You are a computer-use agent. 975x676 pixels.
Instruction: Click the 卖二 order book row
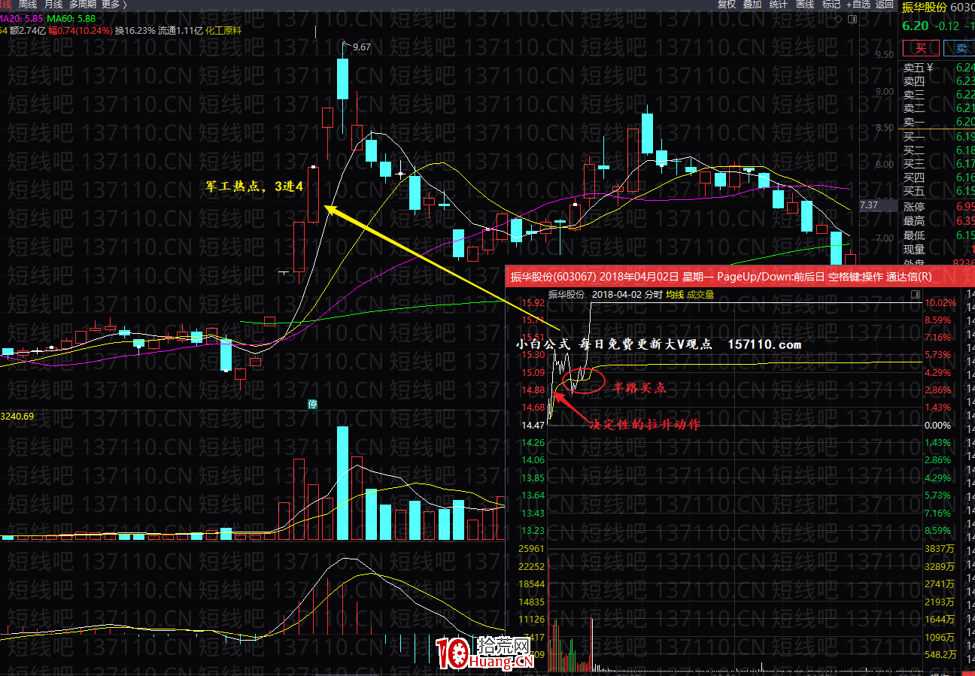(x=938, y=108)
